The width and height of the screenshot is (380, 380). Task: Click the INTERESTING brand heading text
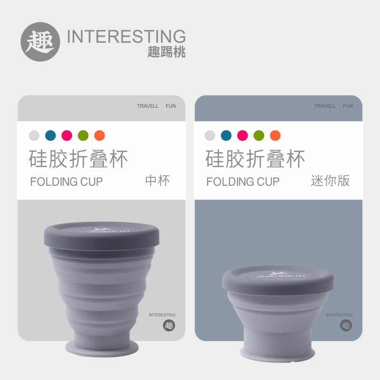tap(126, 37)
